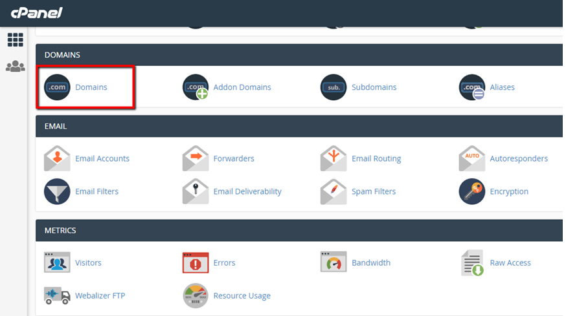Open the Raw Access link
566x316 pixels.
(x=510, y=262)
